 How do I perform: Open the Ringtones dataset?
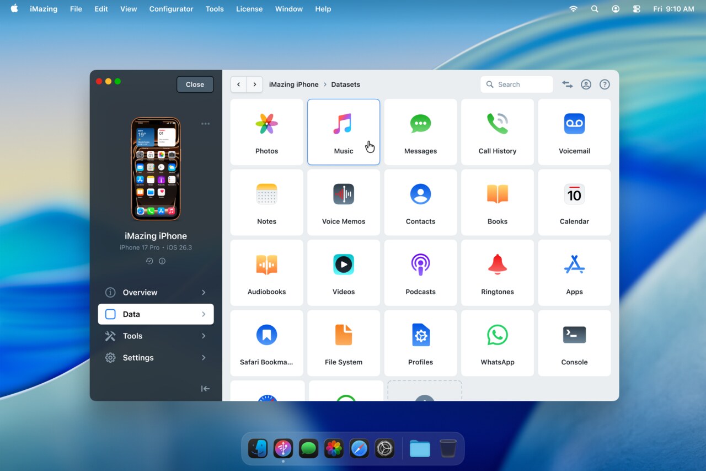pyautogui.click(x=498, y=273)
